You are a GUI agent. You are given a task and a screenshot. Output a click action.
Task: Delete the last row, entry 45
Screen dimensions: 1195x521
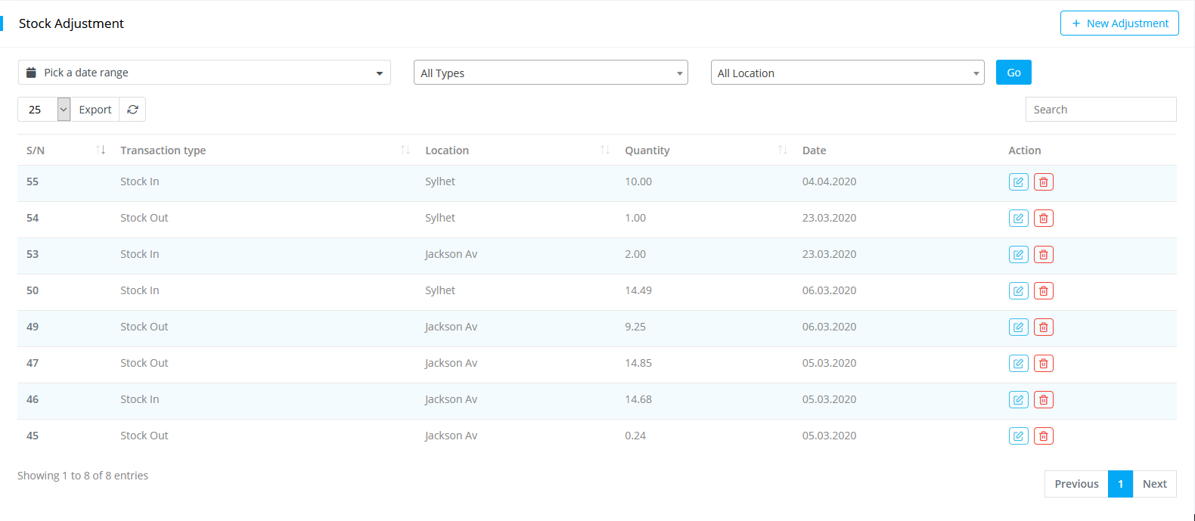click(1043, 436)
